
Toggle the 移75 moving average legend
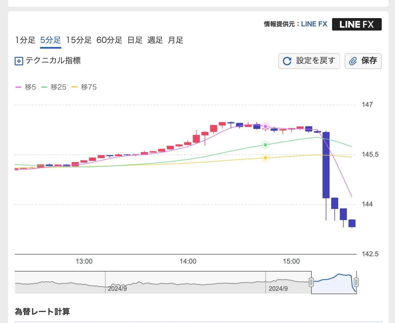click(x=84, y=87)
